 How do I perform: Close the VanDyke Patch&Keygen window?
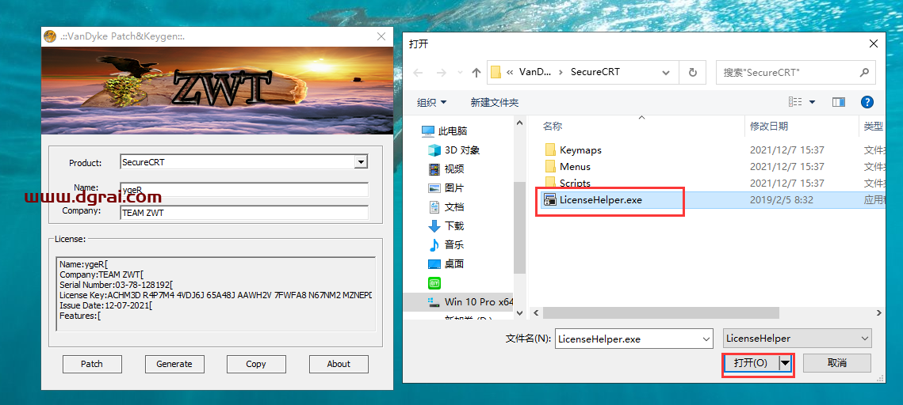[381, 36]
